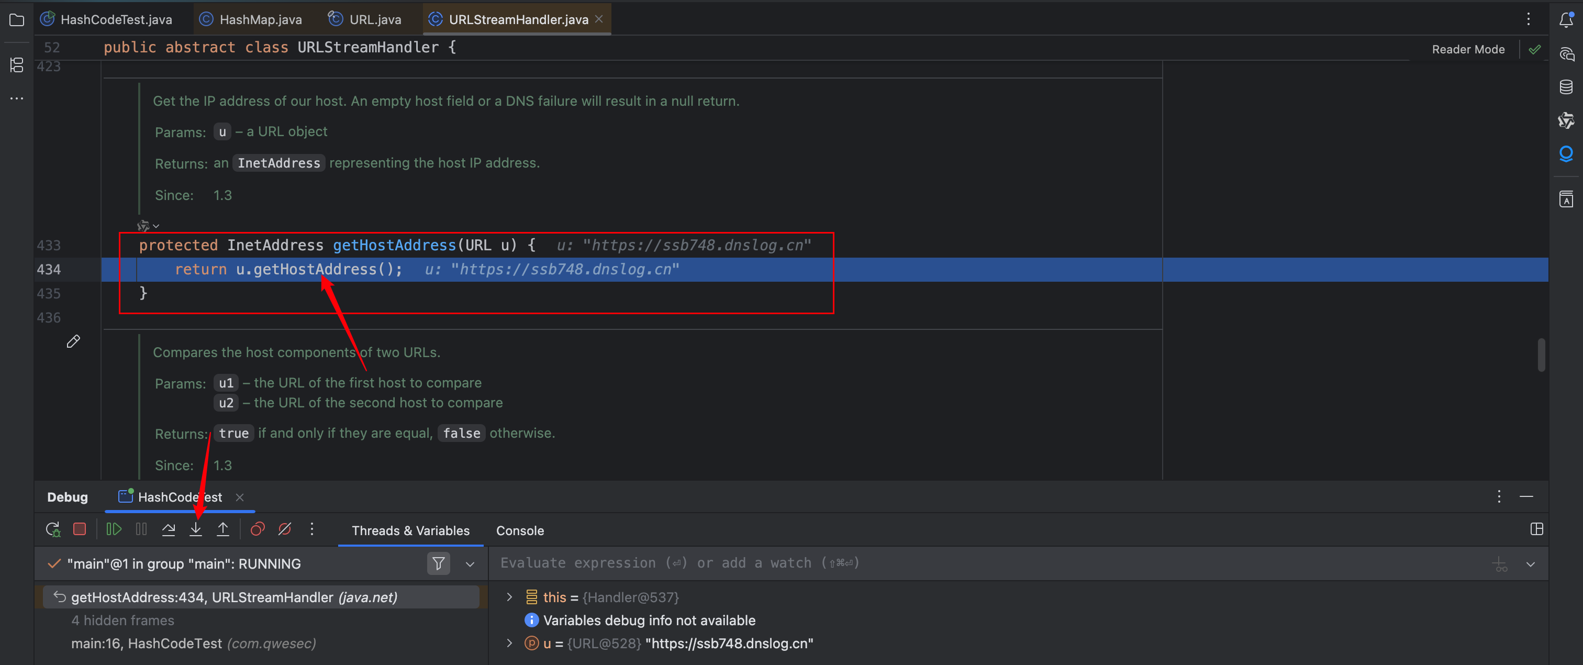Rerun the HashCodeTest debug session
Screen dimensions: 1583x665
pyautogui.click(x=53, y=529)
